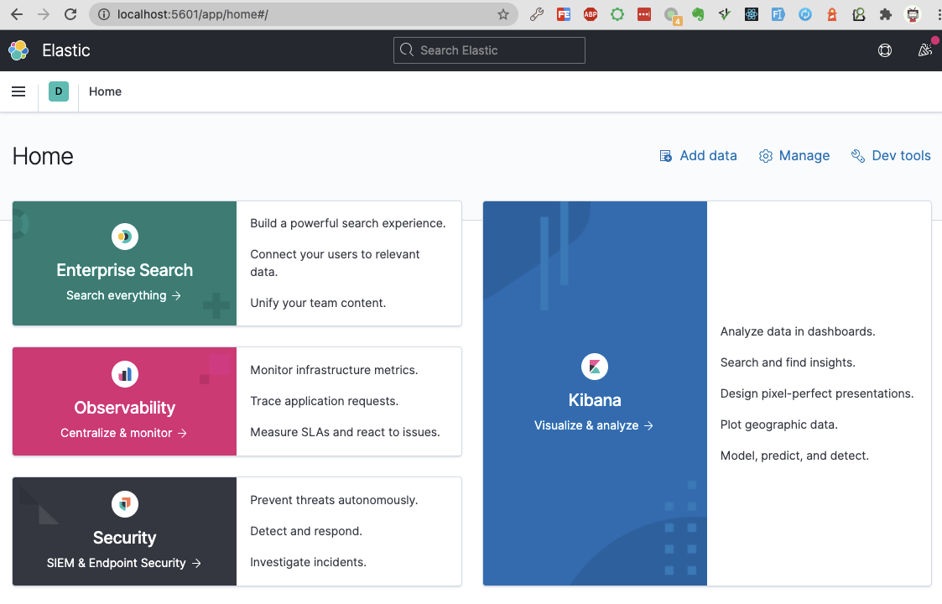Click the D space avatar
The image size is (942, 604).
[58, 91]
